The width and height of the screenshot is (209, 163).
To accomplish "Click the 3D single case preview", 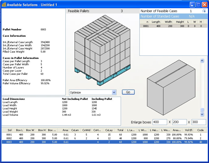I will [x=171, y=87].
